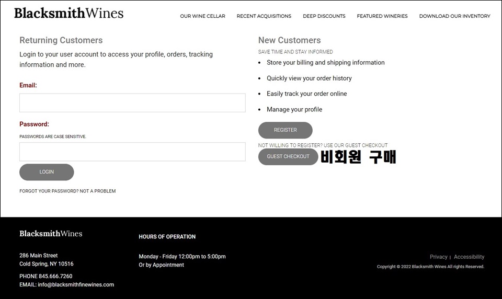502x299 pixels.
Task: Click 'Not willing to register?' guest checkout note
Action: pos(323,145)
